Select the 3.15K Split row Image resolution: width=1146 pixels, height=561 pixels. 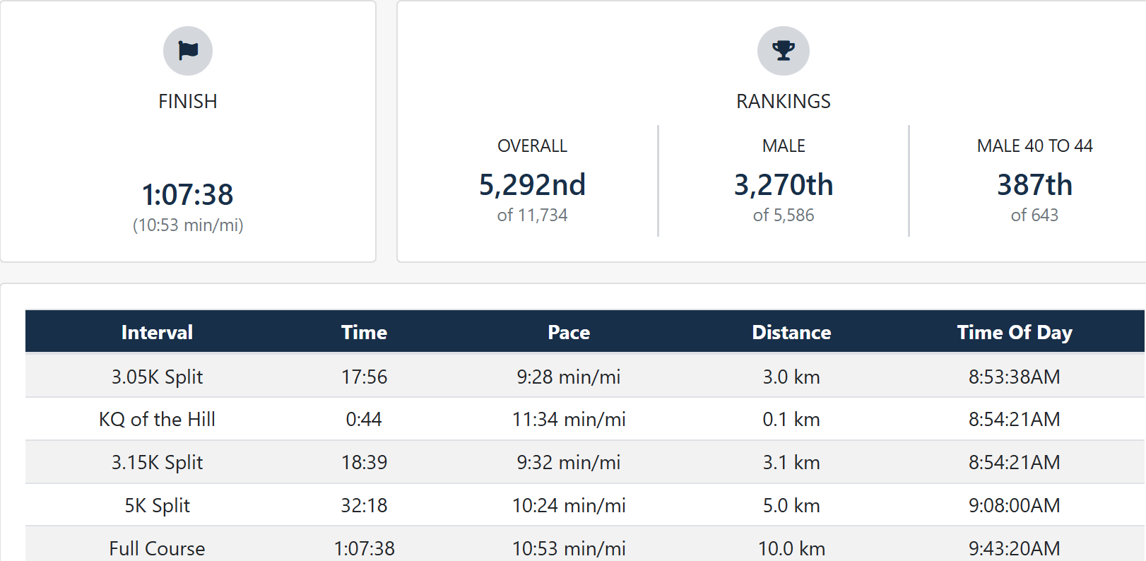pos(585,462)
